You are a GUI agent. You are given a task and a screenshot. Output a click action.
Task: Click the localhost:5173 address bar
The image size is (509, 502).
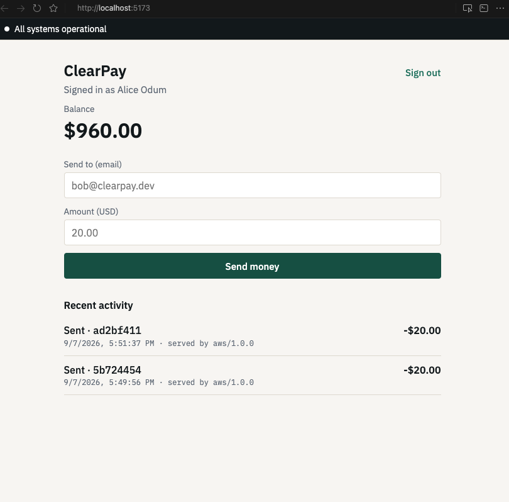(x=113, y=8)
